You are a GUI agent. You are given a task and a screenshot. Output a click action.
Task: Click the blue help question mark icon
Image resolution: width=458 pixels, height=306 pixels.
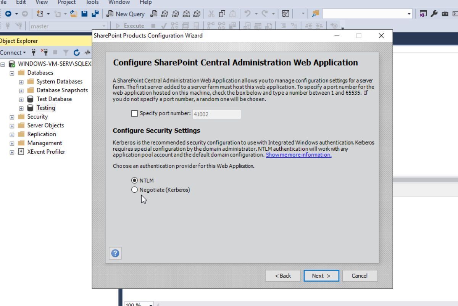point(115,253)
